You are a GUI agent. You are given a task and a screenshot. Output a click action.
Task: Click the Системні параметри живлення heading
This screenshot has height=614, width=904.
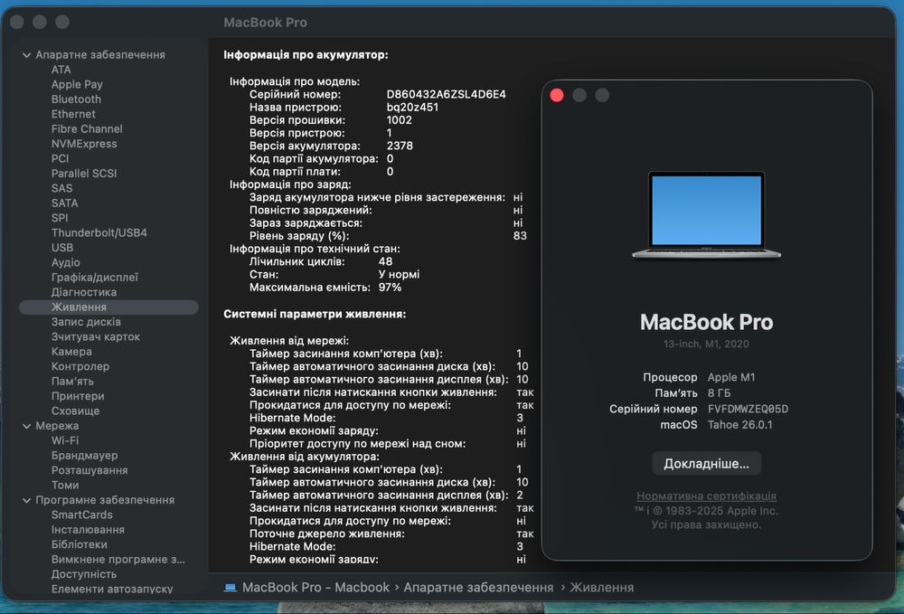coord(315,315)
